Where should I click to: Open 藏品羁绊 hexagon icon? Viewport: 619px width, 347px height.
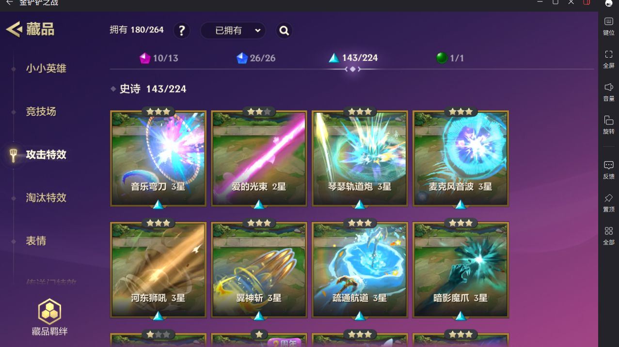click(x=49, y=311)
